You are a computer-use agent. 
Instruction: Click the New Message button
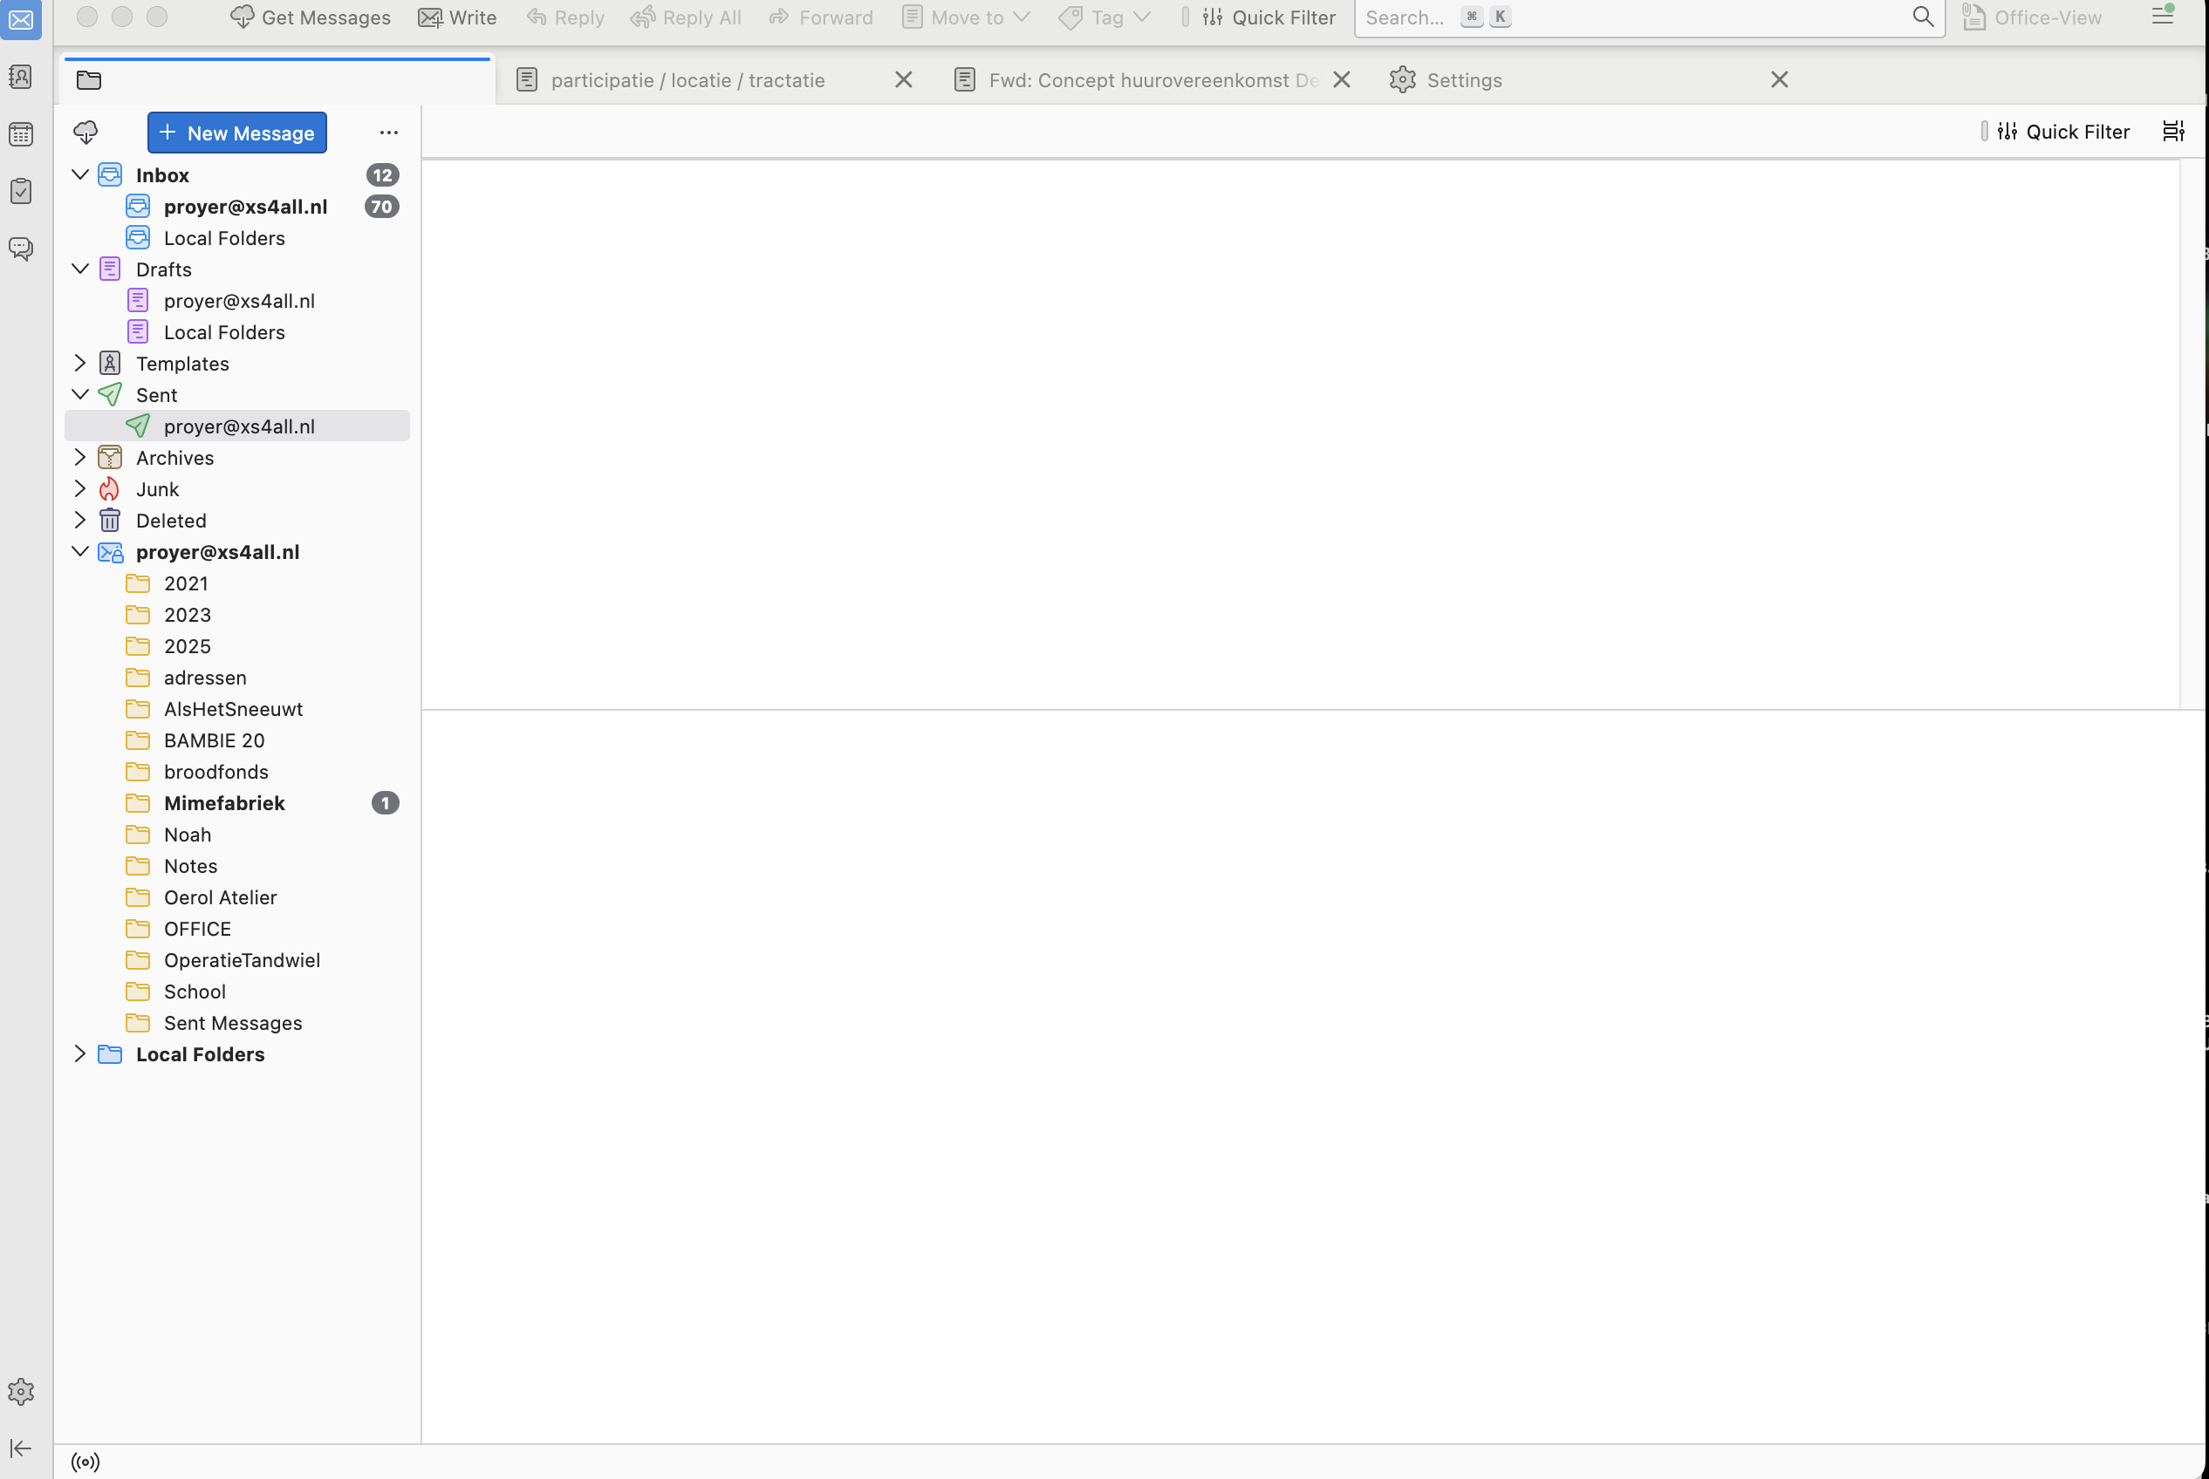point(236,132)
